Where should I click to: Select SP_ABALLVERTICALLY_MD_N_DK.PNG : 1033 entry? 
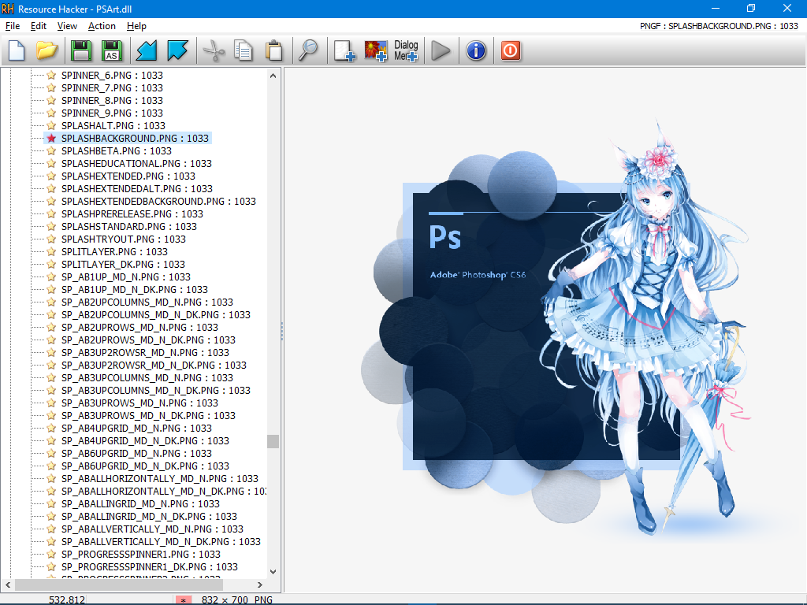pos(161,542)
